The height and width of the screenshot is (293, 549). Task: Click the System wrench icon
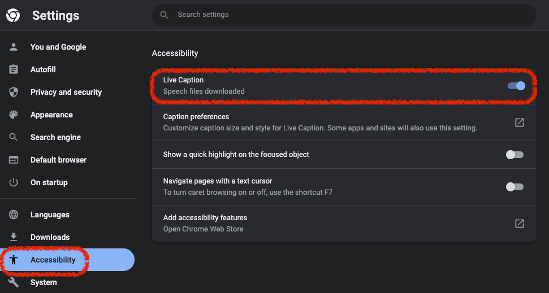pyautogui.click(x=14, y=282)
